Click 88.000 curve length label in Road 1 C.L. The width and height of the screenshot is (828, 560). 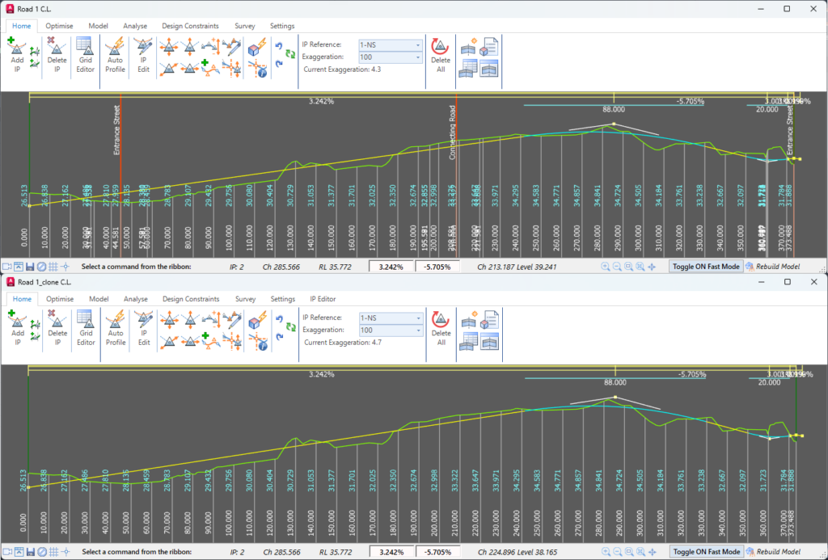click(x=613, y=109)
